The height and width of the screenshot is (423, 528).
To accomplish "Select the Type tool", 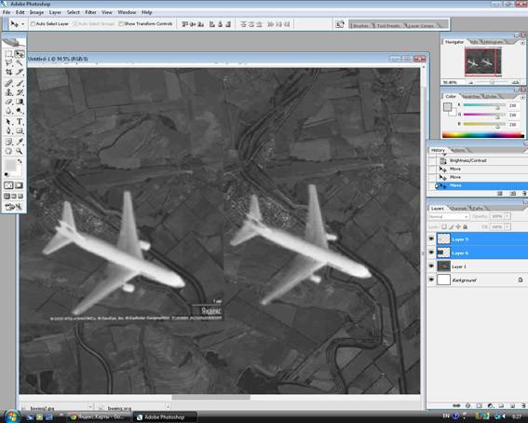I will click(x=20, y=121).
